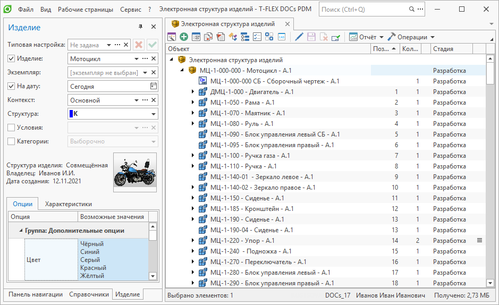
Task: Expand the МЦ-1-220 Упор node
Action: click(192, 240)
